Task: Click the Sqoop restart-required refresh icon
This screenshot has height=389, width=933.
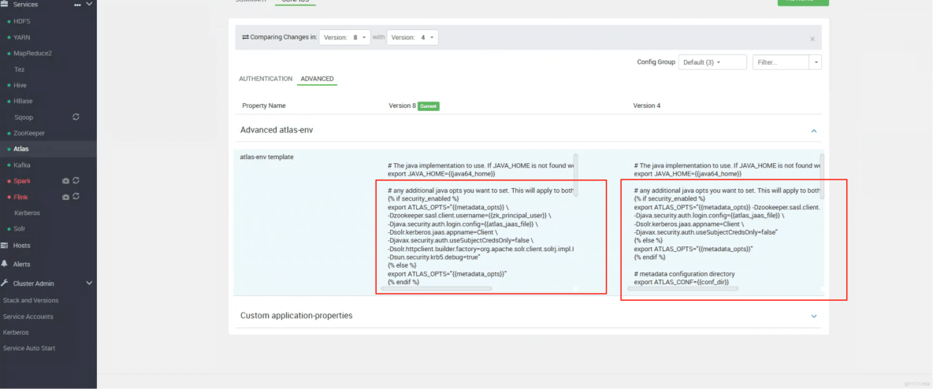Action: tap(76, 117)
